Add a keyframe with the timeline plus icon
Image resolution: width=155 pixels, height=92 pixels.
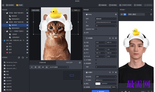click(32, 67)
